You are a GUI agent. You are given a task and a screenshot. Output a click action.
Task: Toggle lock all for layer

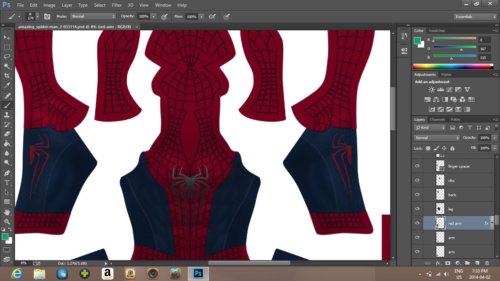click(x=452, y=148)
